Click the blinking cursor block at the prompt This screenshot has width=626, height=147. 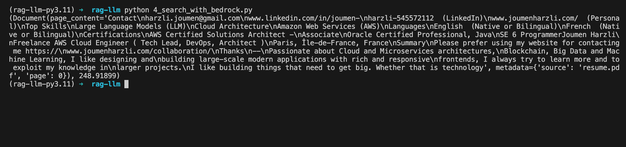(126, 84)
